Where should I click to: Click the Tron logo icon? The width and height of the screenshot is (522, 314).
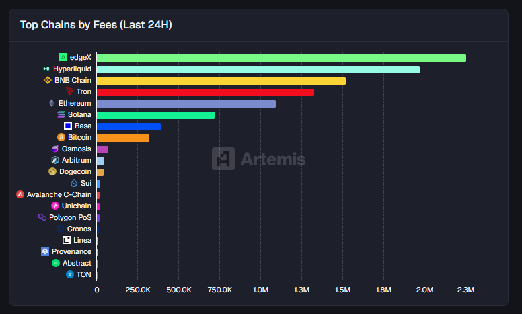pyautogui.click(x=70, y=92)
